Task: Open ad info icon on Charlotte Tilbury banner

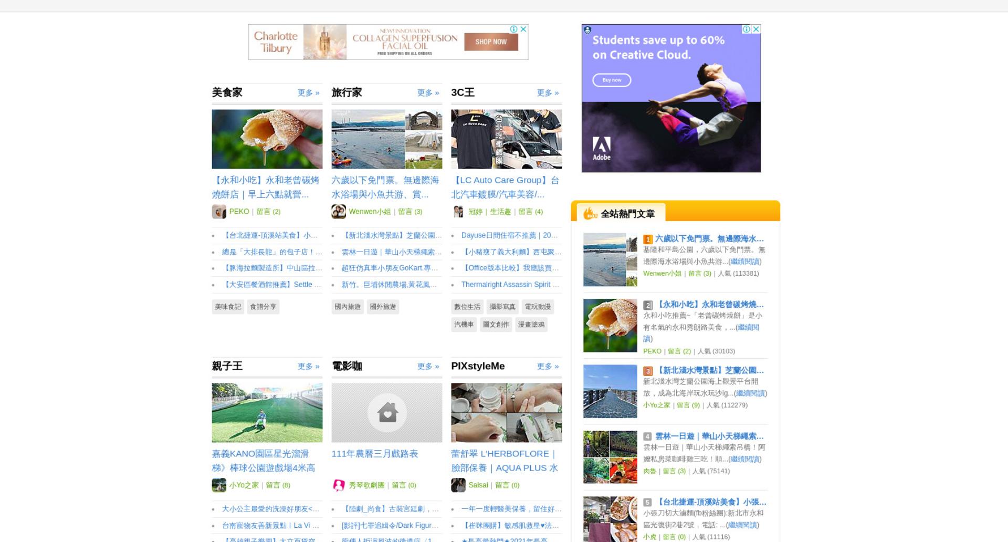Action: click(514, 29)
